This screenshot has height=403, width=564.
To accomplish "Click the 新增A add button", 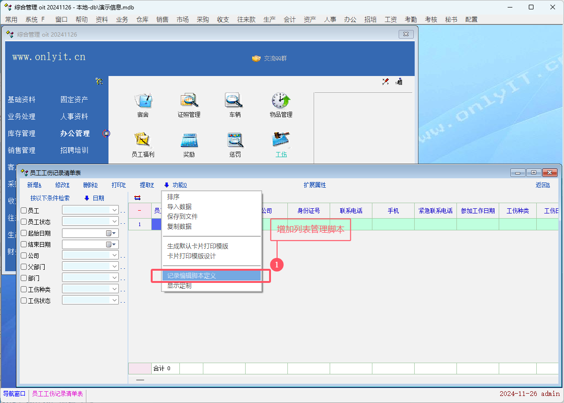I will (34, 185).
